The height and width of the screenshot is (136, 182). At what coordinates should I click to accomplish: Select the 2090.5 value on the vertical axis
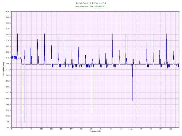pos(8,87)
